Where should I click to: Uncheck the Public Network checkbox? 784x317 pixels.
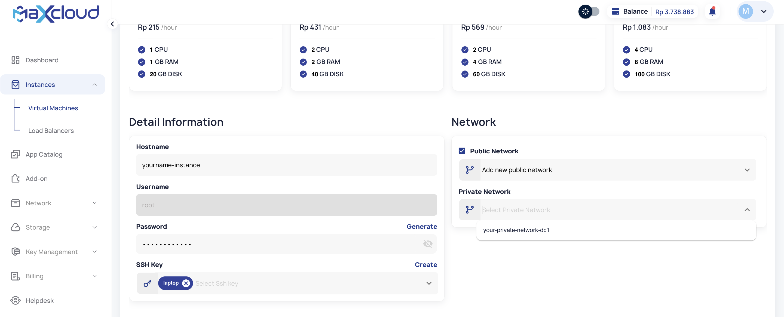click(462, 151)
